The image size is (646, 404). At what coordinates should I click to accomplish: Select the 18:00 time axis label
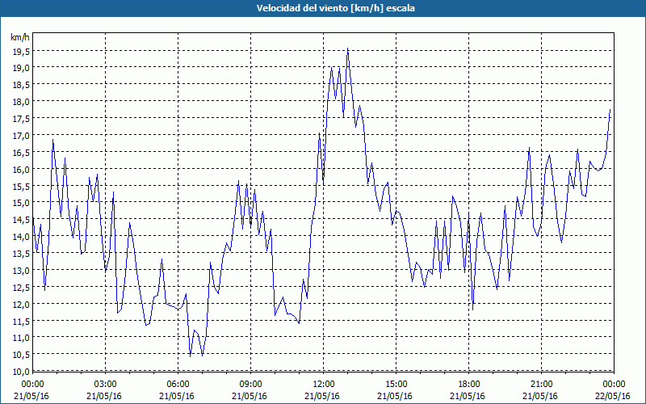tap(469, 385)
